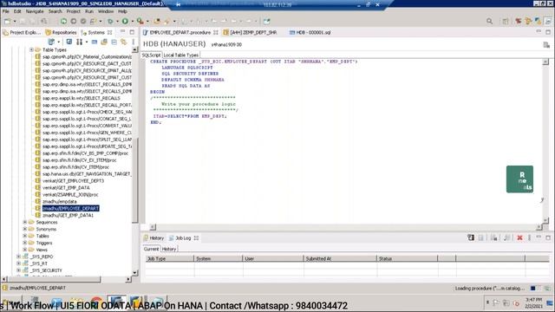Expand the _SYS_REPO schema node
555x312 pixels.
point(18,257)
